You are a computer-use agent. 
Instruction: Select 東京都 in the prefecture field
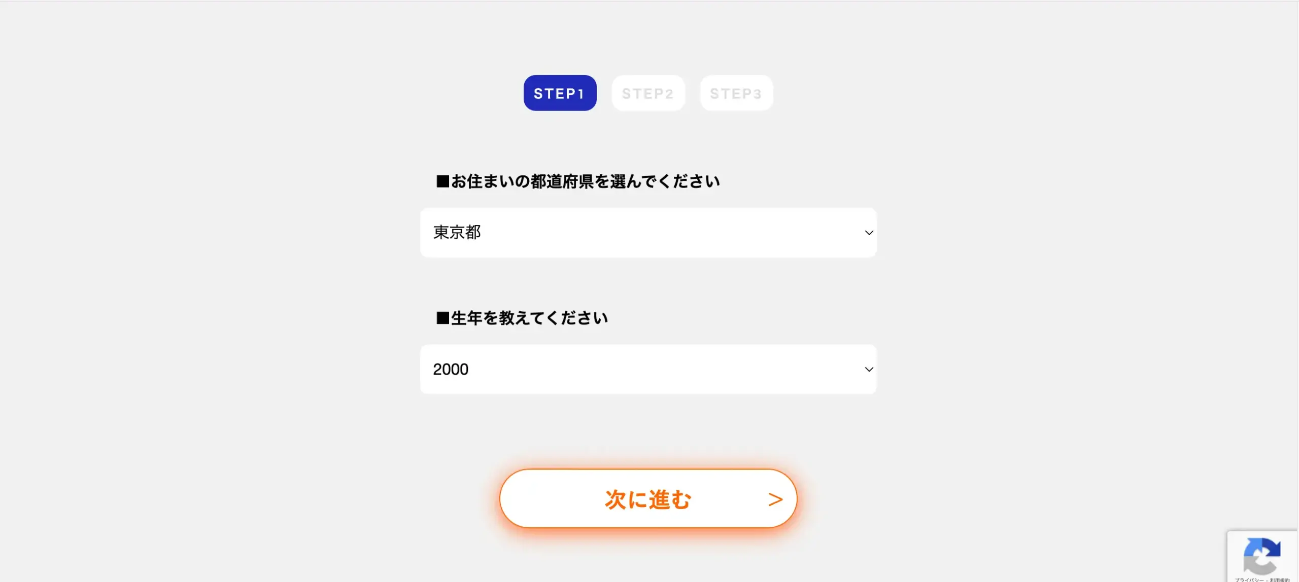point(456,233)
